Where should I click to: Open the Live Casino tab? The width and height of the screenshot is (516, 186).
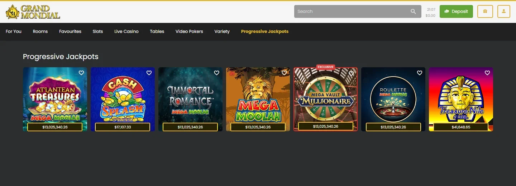point(126,31)
